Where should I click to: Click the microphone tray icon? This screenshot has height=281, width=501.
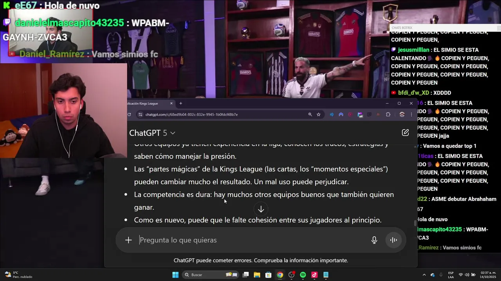[441, 275]
